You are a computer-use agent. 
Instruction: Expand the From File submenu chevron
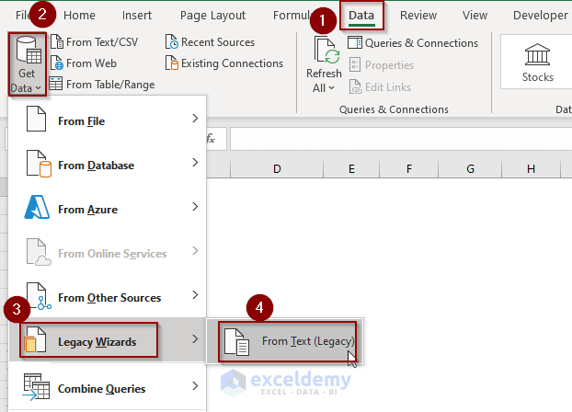(x=195, y=119)
